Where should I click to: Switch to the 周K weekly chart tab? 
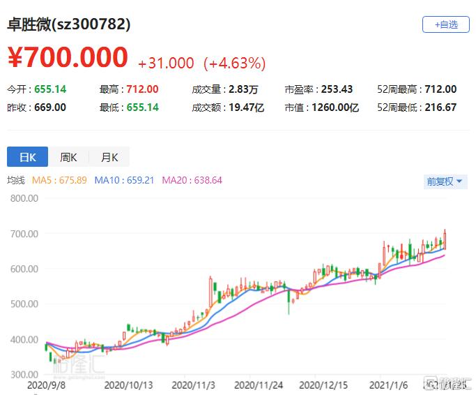point(68,156)
